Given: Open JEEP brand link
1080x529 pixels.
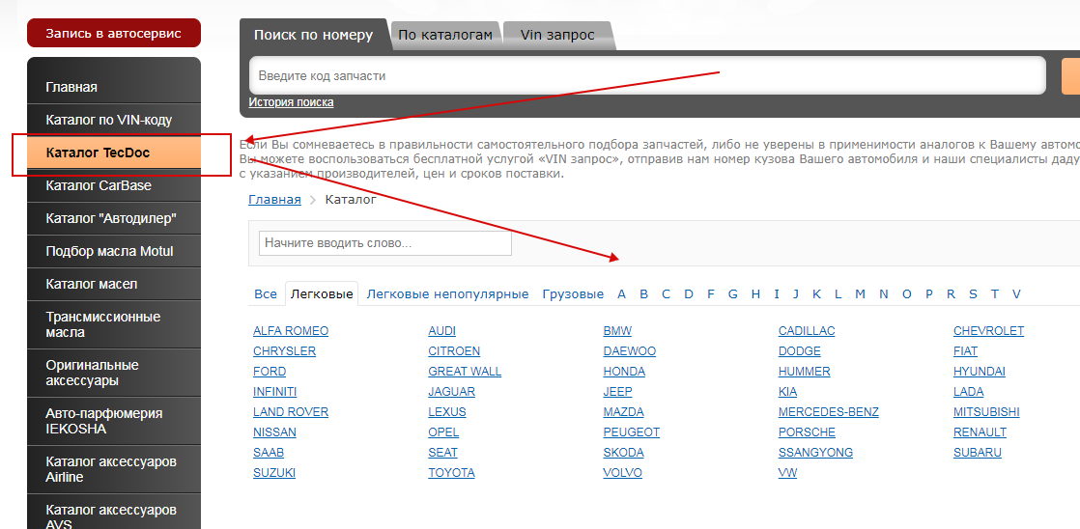Looking at the screenshot, I should click(618, 392).
